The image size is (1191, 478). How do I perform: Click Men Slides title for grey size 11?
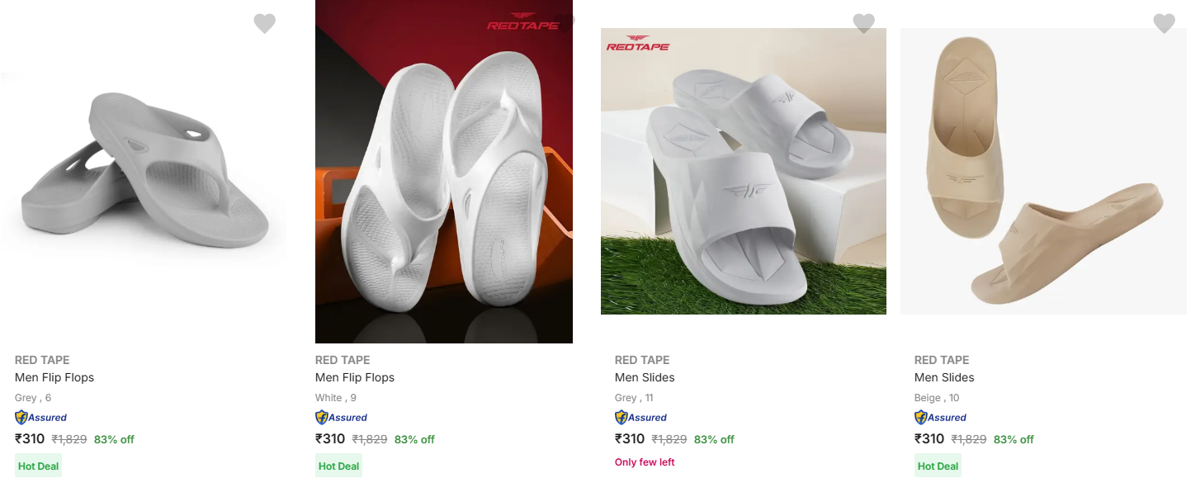(x=645, y=377)
